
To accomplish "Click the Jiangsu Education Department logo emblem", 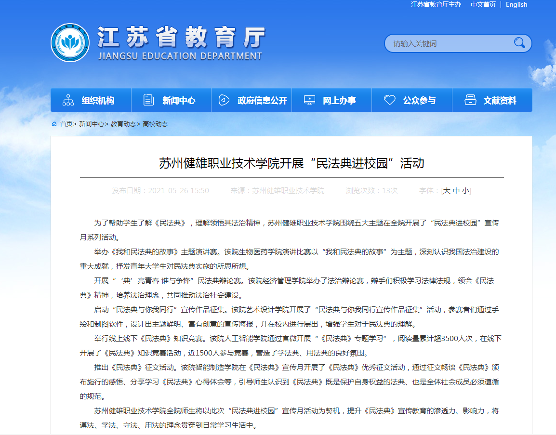I will point(70,43).
